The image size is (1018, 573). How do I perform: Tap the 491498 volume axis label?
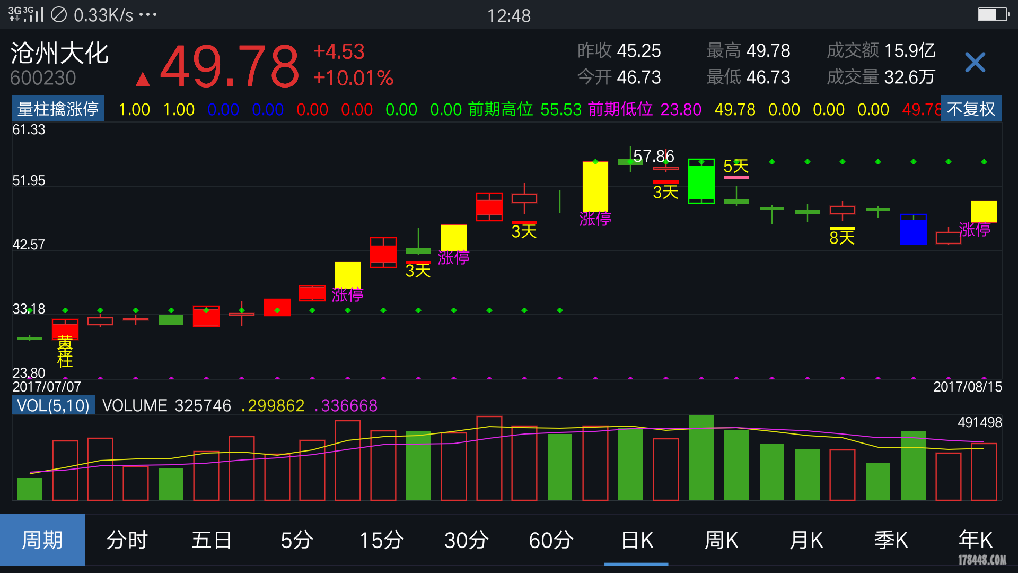[x=980, y=422]
